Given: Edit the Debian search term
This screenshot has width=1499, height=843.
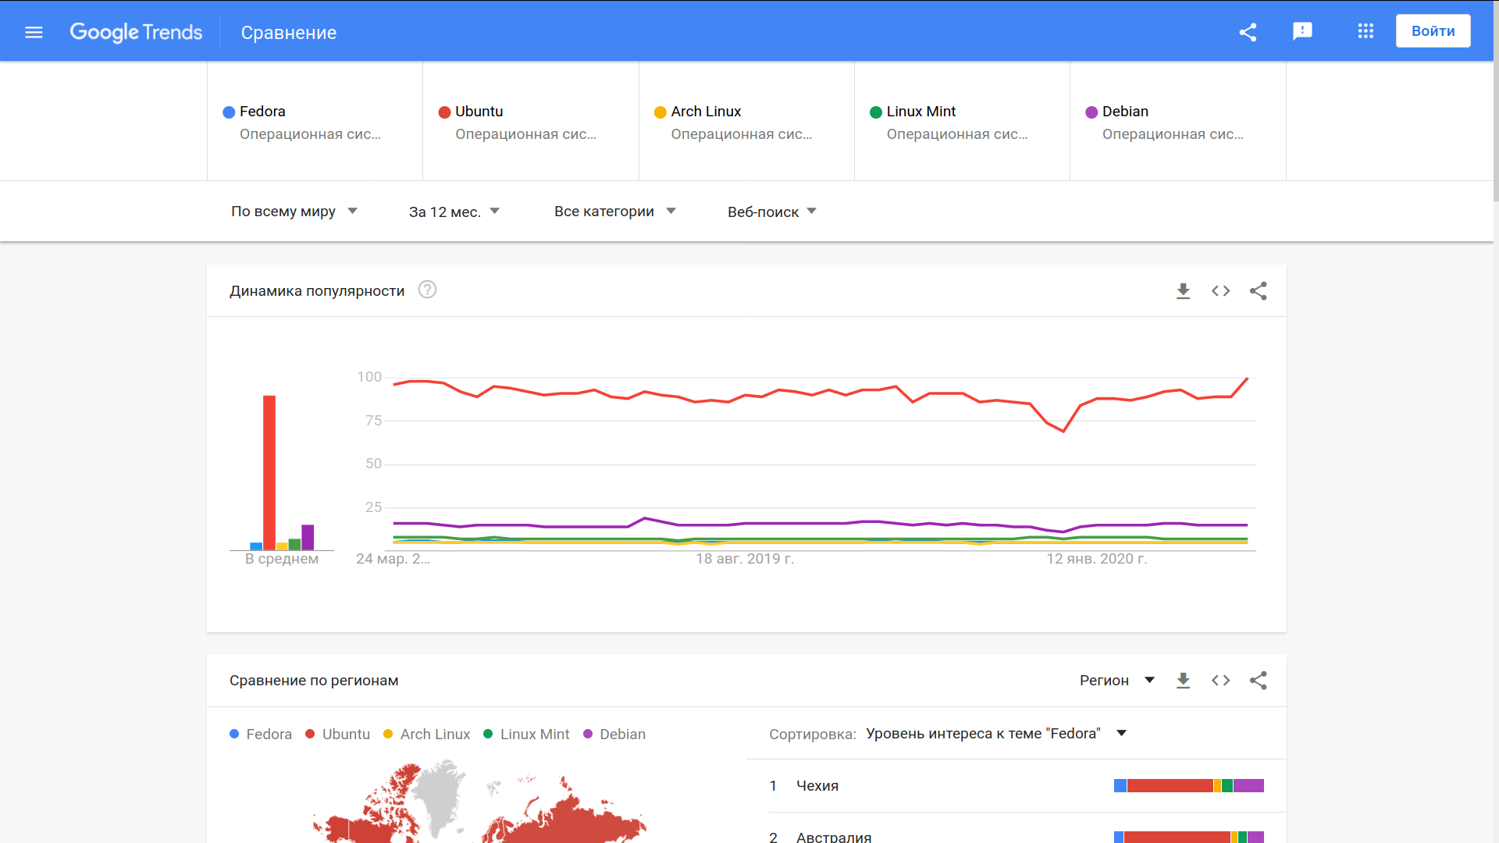Looking at the screenshot, I should coord(1177,122).
